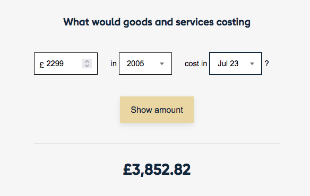310x196 pixels.
Task: Click the word 'amount' on the yellow button
Action: [x=169, y=110]
